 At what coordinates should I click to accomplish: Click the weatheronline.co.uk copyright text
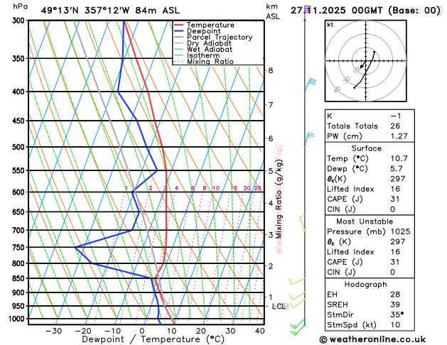pos(372,339)
